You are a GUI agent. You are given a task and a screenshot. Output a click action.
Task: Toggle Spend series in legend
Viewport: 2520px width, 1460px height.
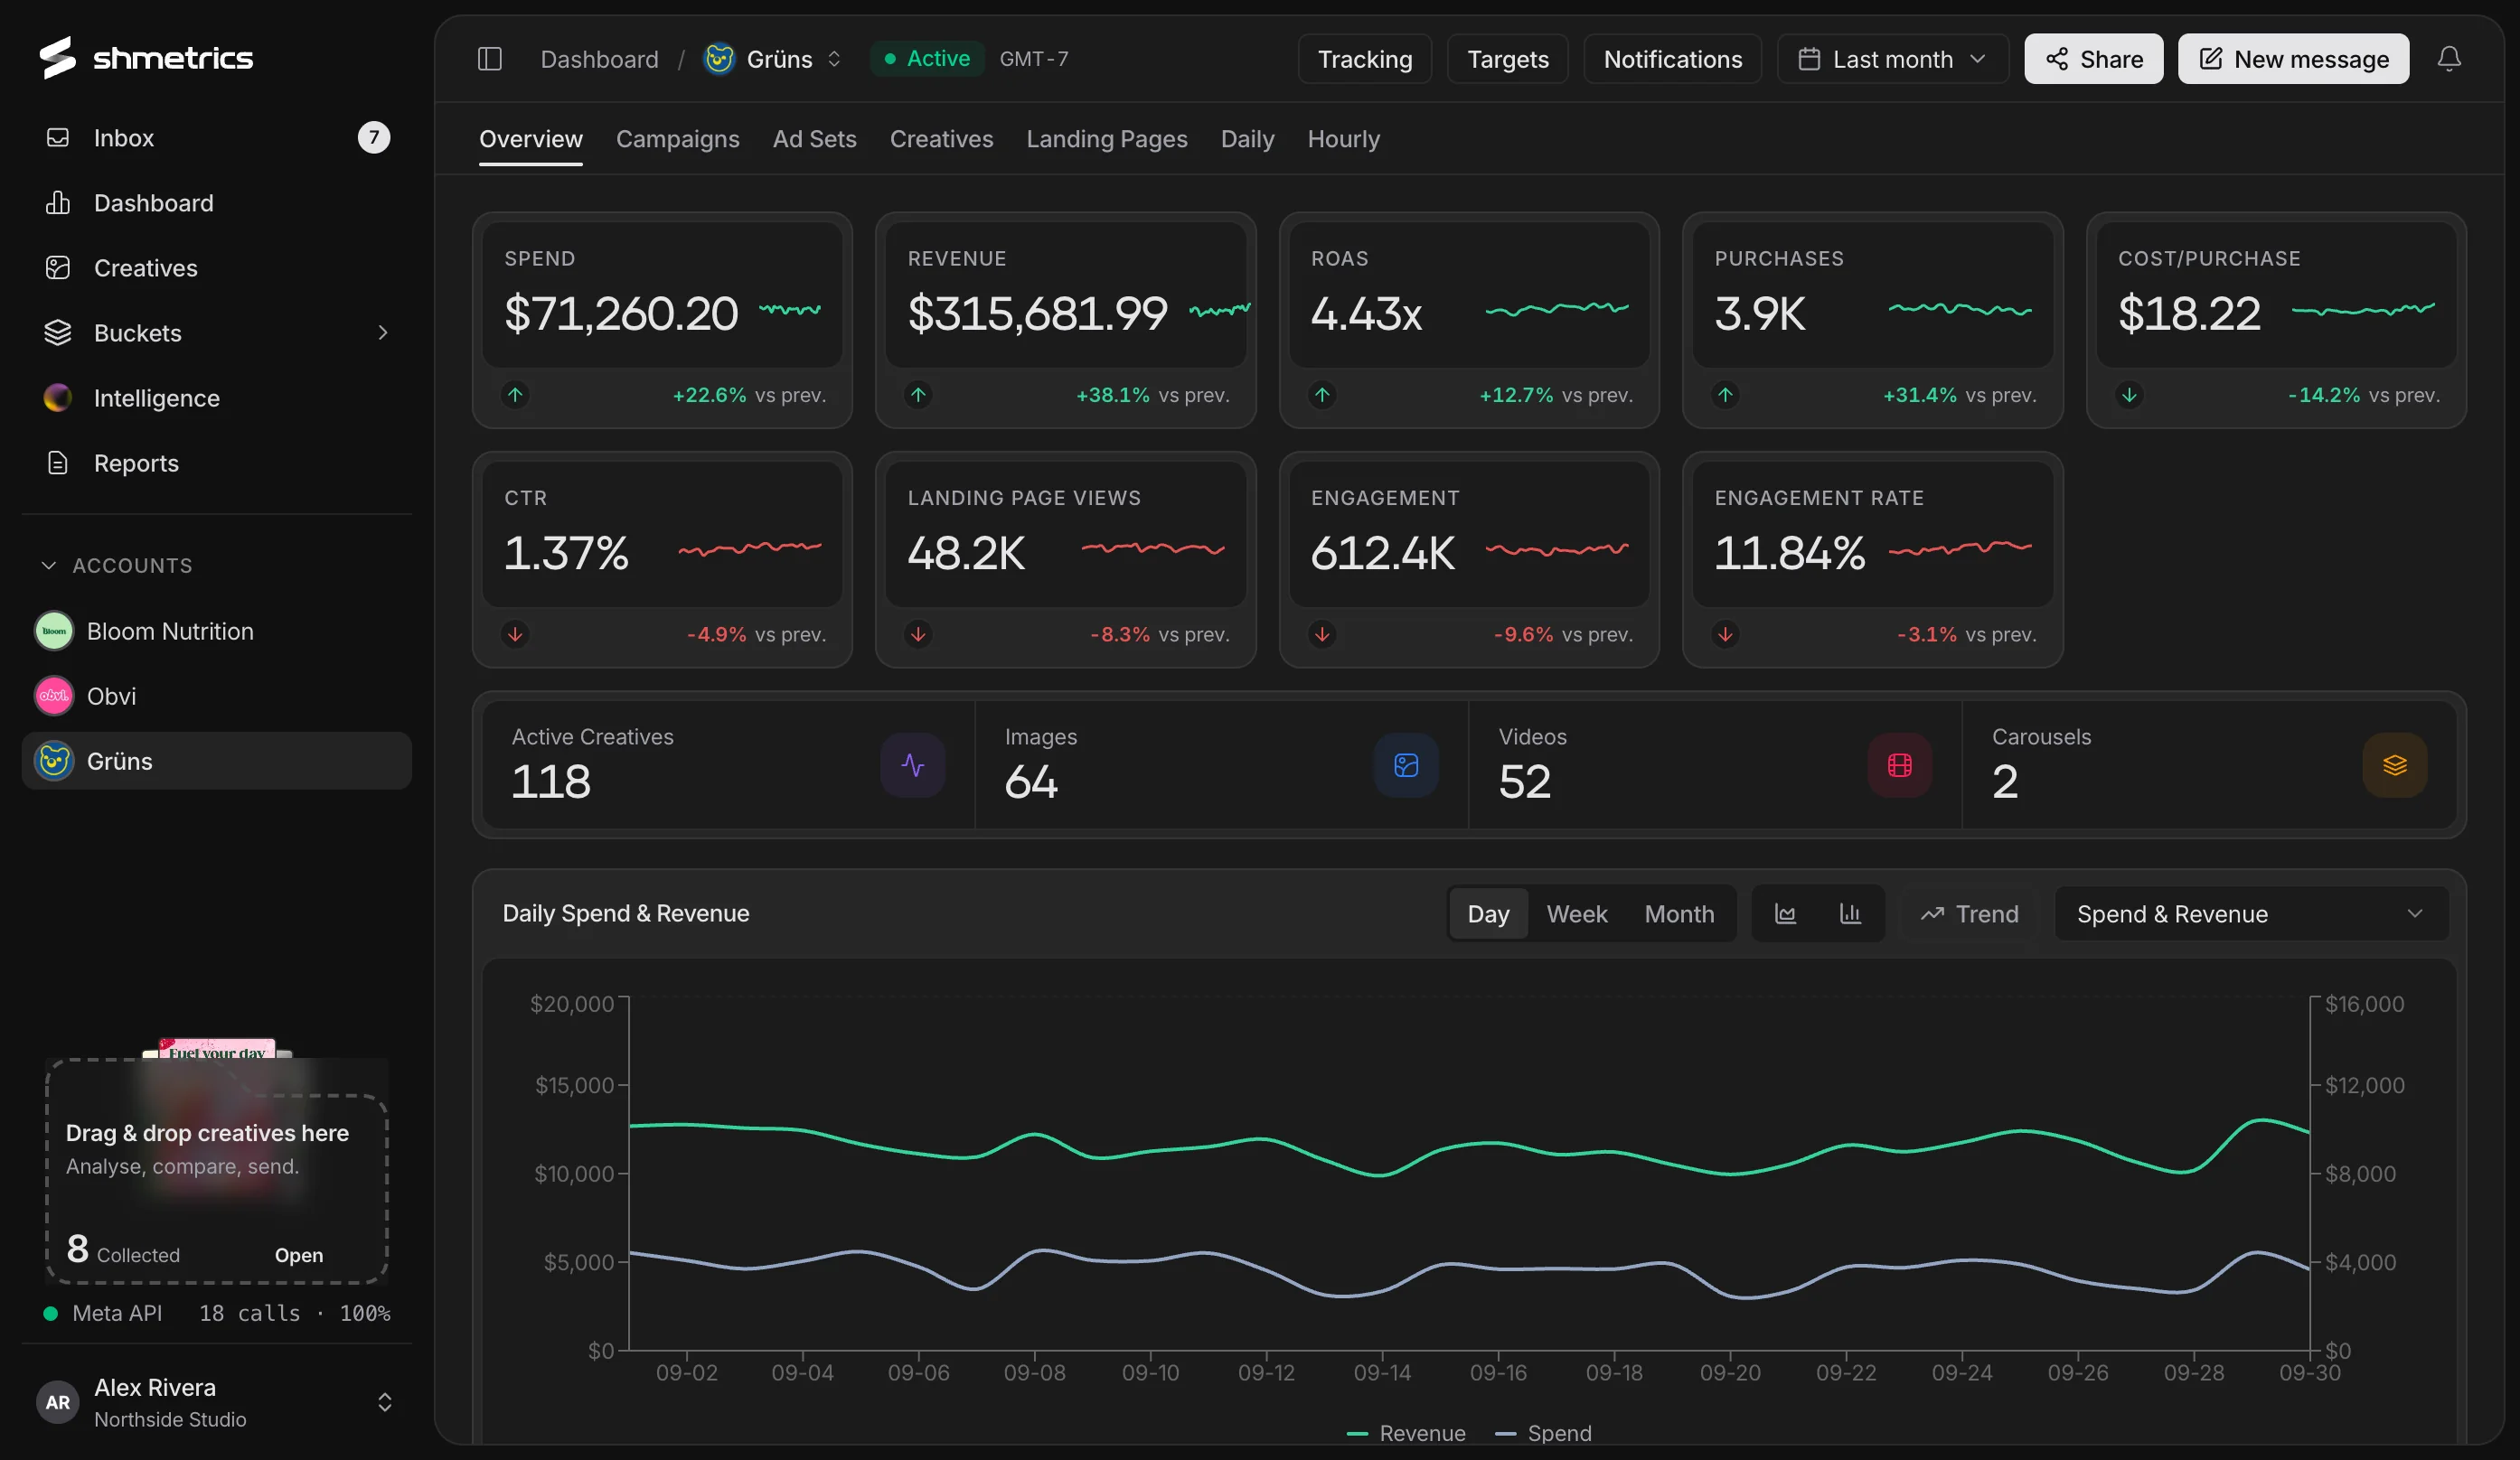pos(1542,1433)
